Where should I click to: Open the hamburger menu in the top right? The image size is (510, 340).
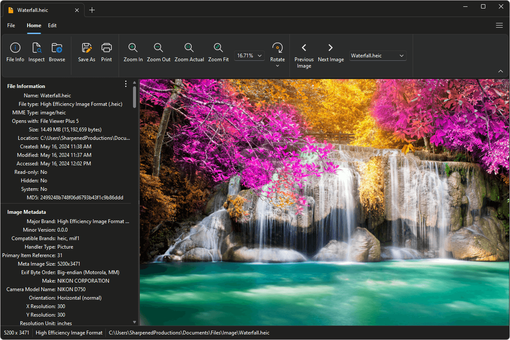499,25
